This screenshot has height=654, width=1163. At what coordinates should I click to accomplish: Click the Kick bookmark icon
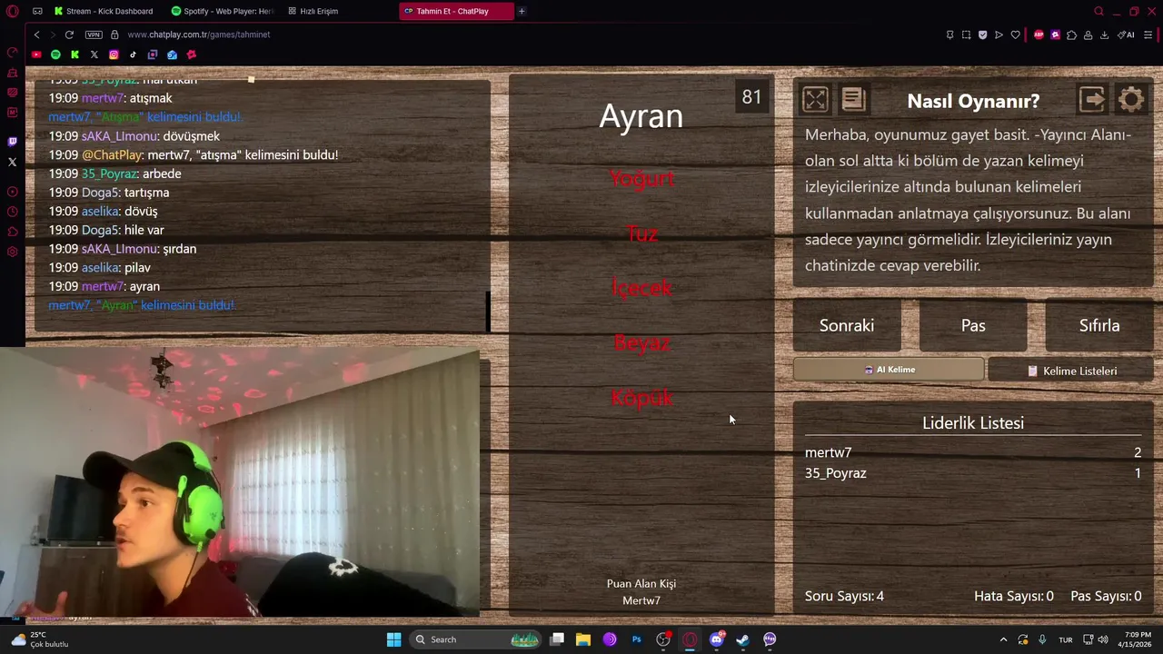[75, 54]
